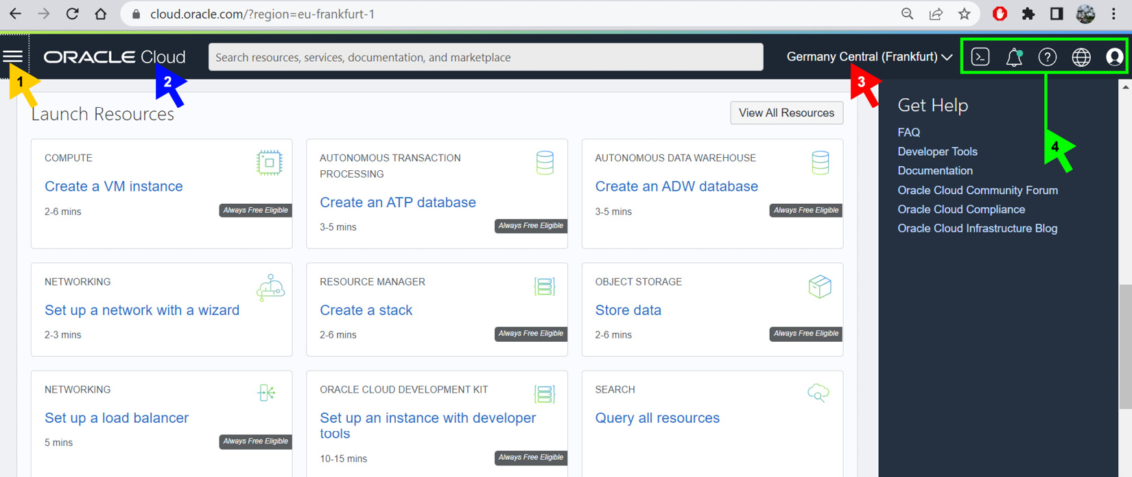The image size is (1132, 477).
Task: Click the Launch Resources heading
Action: point(103,114)
